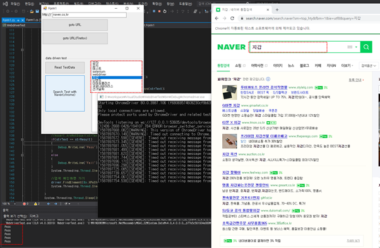Select the 뉴스 tab on Naver
380x248 pixels.
[x=291, y=66]
